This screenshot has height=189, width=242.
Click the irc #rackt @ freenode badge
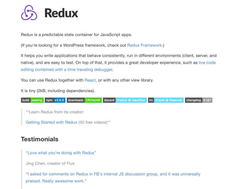pos(166,100)
